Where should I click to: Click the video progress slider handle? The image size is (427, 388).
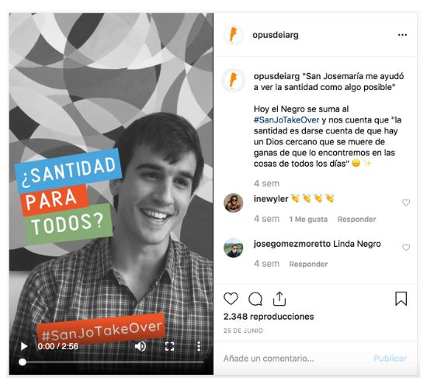tap(23, 362)
